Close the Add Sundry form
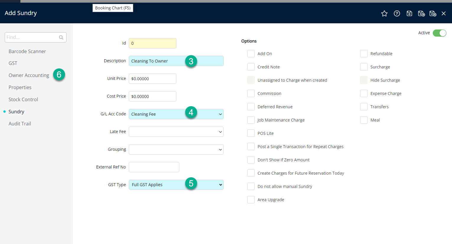452x244 pixels. coord(443,14)
